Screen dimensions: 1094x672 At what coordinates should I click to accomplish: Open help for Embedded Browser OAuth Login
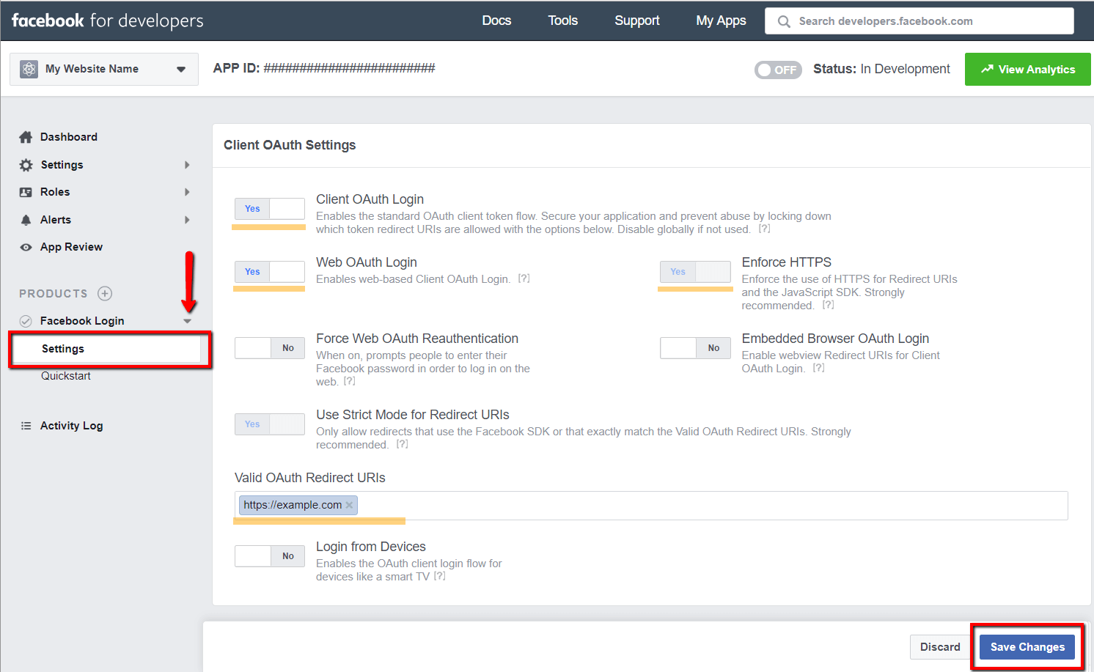pos(818,368)
